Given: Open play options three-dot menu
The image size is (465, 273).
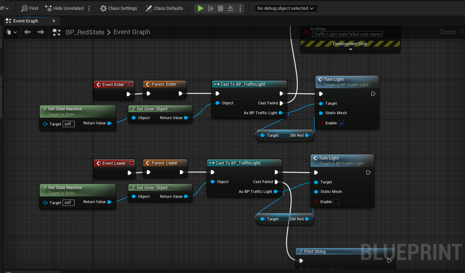Looking at the screenshot, I should coord(240,8).
